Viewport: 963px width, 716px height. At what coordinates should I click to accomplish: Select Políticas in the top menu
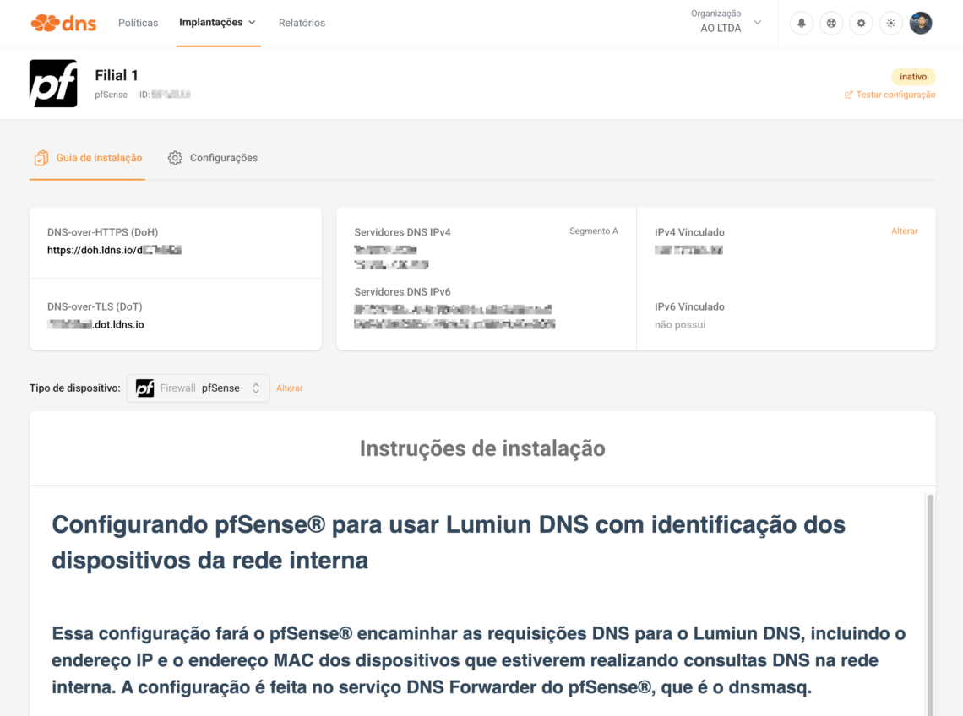[138, 23]
